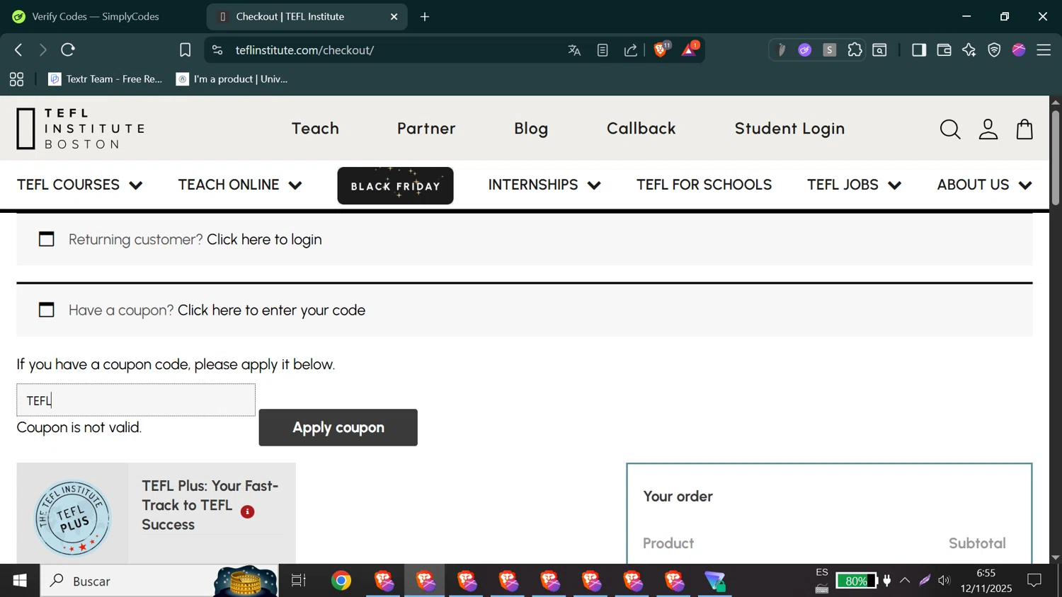Show hidden system tray icons
Screen dimensions: 1062x597
tap(905, 581)
